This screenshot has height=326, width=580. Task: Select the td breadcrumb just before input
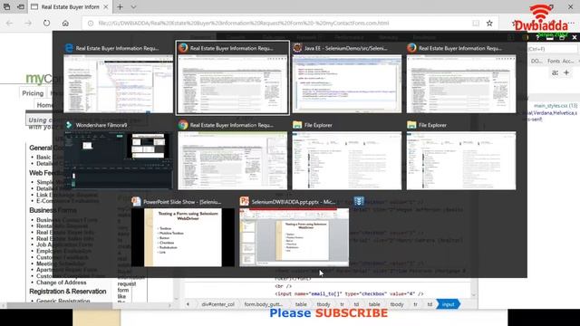tap(430, 304)
